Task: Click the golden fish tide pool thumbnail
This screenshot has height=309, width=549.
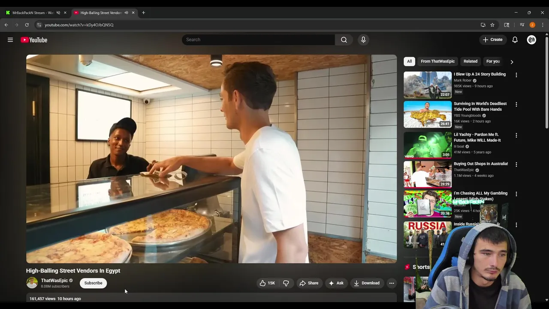Action: tap(428, 115)
